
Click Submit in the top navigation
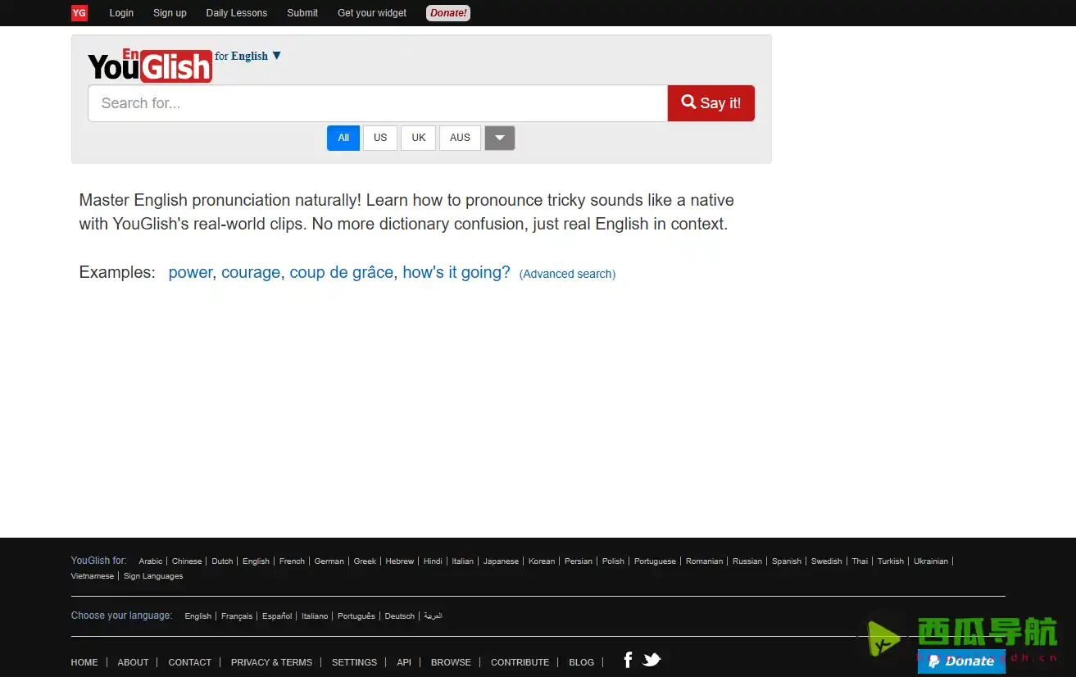click(302, 13)
